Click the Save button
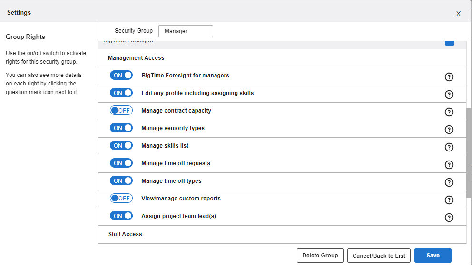The height and width of the screenshot is (265, 472). (433, 256)
